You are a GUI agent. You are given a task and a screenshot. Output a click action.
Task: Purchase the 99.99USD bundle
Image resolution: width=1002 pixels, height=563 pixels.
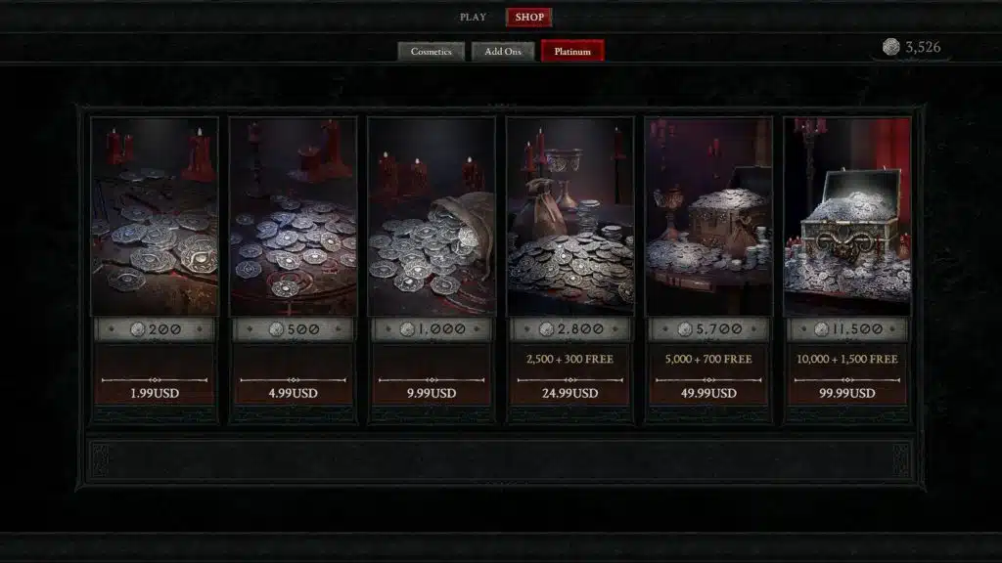click(846, 393)
